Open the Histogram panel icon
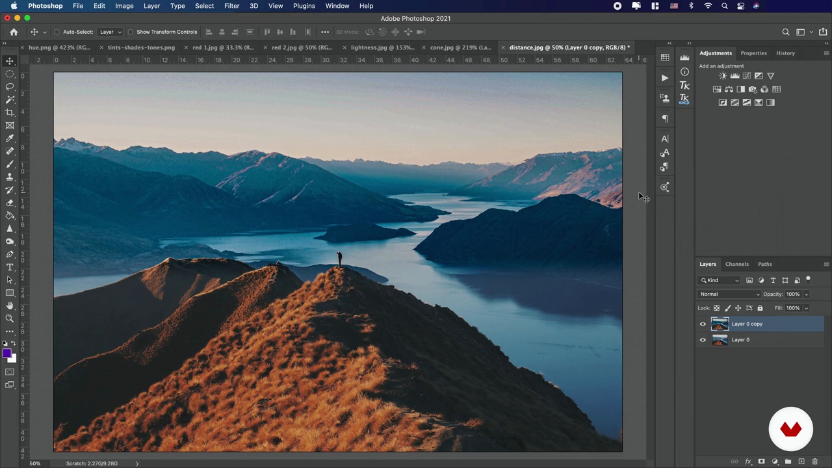This screenshot has width=832, height=468. 684,58
